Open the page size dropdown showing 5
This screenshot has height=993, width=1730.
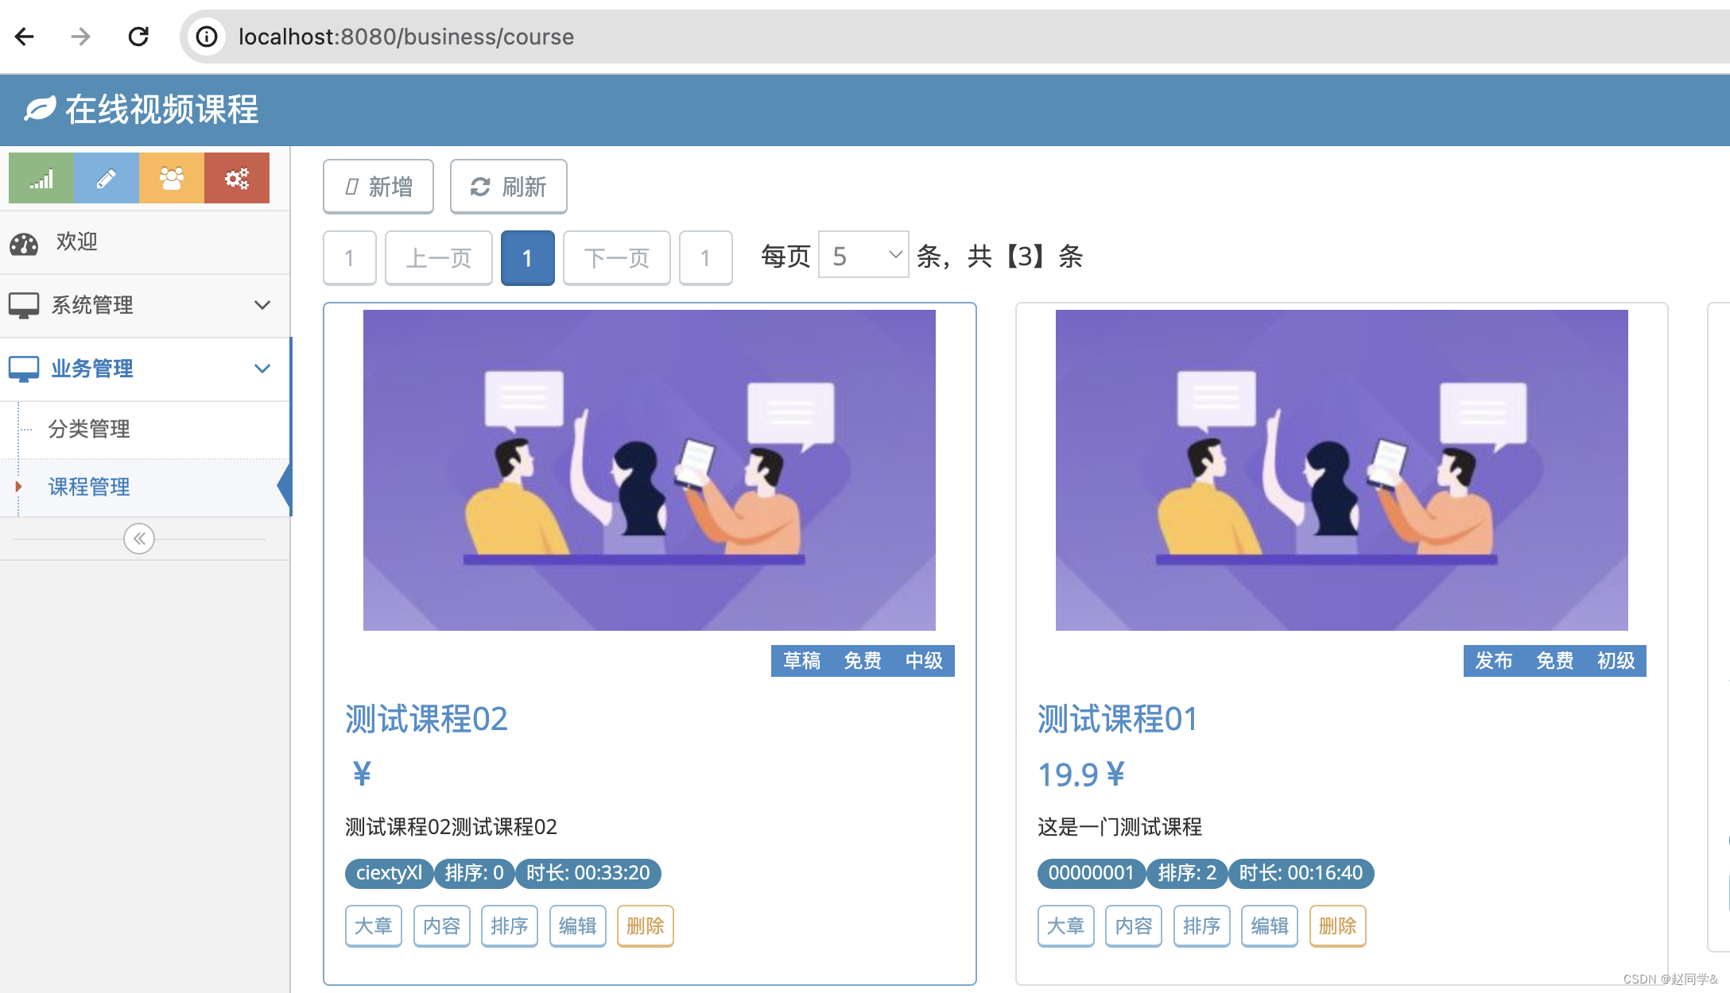pyautogui.click(x=863, y=256)
